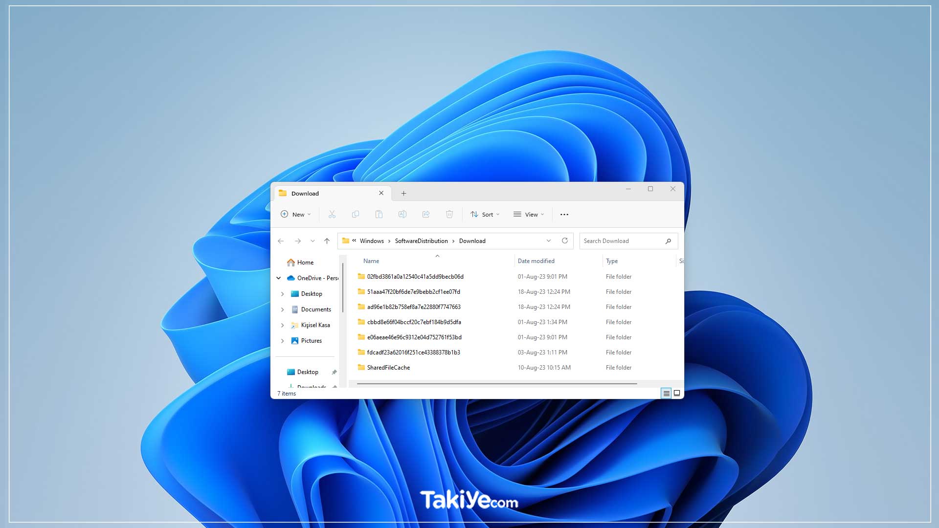
Task: Open the New item dropdown
Action: [x=296, y=214]
